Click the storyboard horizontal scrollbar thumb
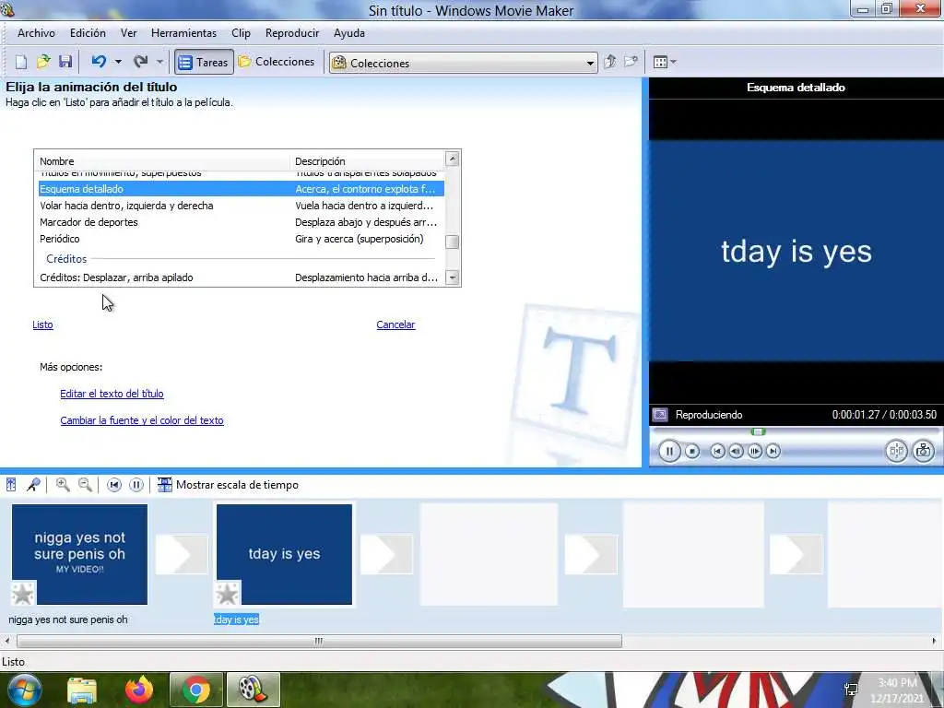Screen dimensions: 944x708 click(x=319, y=642)
